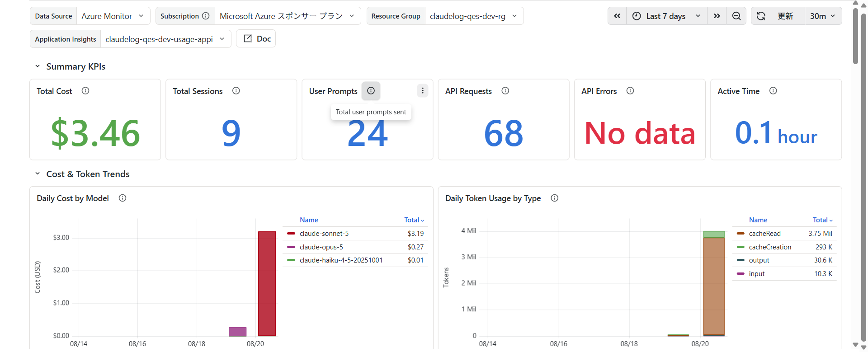
Task: Toggle the cacheRead series in legend
Action: click(764, 234)
